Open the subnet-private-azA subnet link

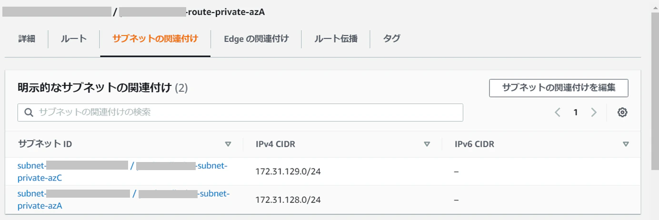[124, 200]
